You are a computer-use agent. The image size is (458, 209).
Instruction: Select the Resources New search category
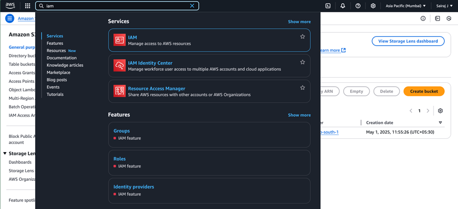tap(61, 50)
